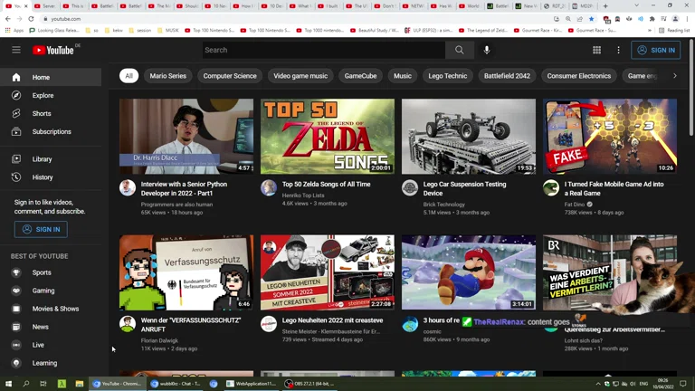Screen dimensions: 695x391
Task: Click the Gaming sidebar item
Action: tap(43, 291)
